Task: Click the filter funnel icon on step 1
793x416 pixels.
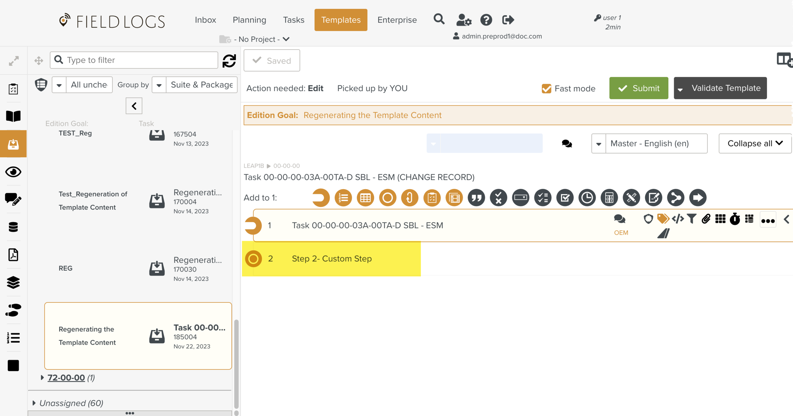Action: pyautogui.click(x=692, y=219)
